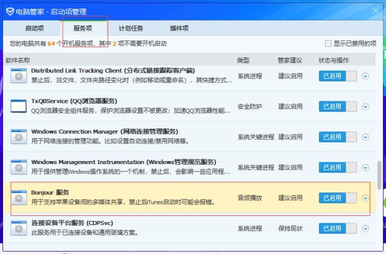Click the 安全防护 type cell of TxQBService
386x254 pixels.
[250, 106]
